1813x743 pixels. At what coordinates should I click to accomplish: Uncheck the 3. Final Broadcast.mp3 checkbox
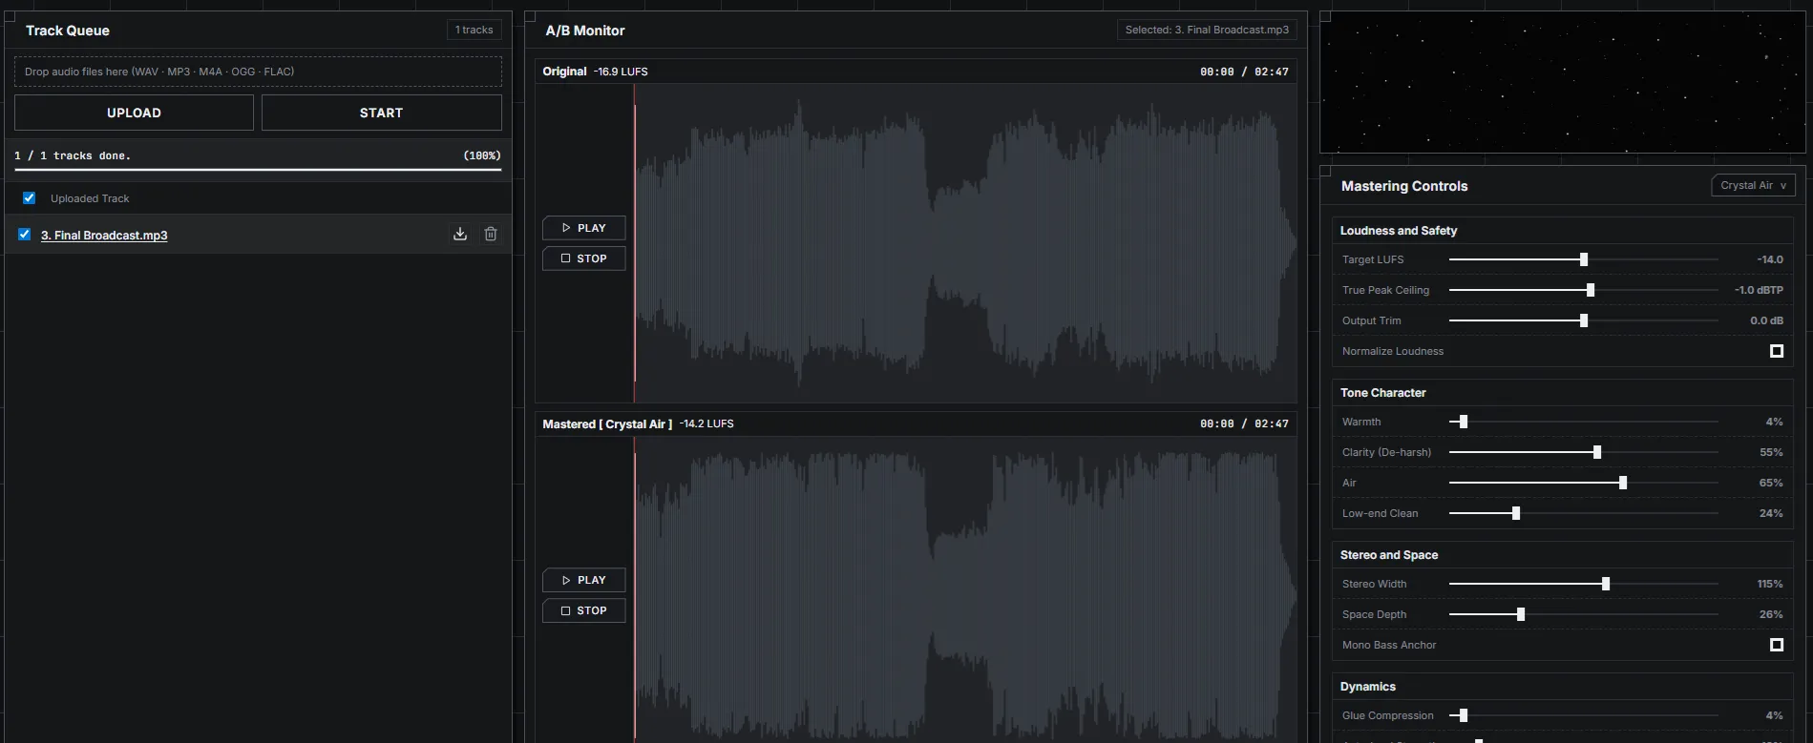(x=25, y=235)
